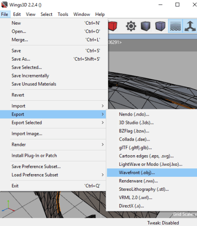Choose Import Image... entry

[x=53, y=134]
